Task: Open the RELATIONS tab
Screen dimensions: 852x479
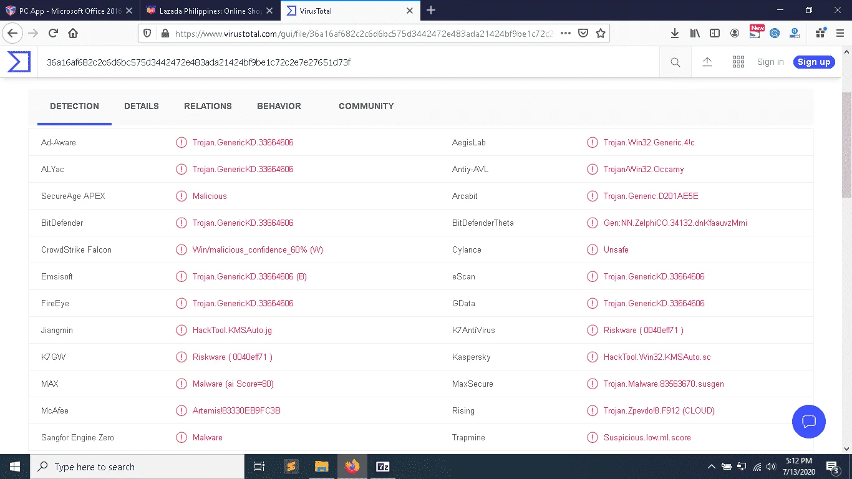Action: 208,106
